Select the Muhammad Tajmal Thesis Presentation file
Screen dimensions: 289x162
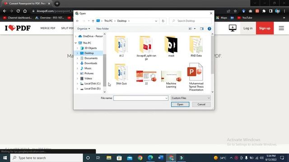pos(196,77)
